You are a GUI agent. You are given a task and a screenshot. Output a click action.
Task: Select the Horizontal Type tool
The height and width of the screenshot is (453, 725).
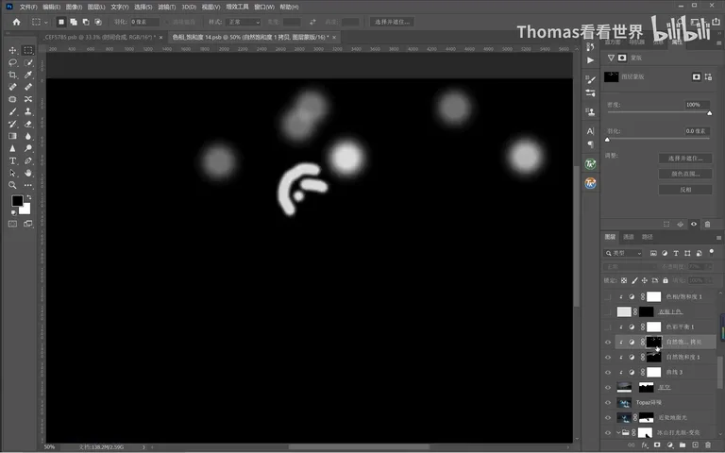coord(12,160)
